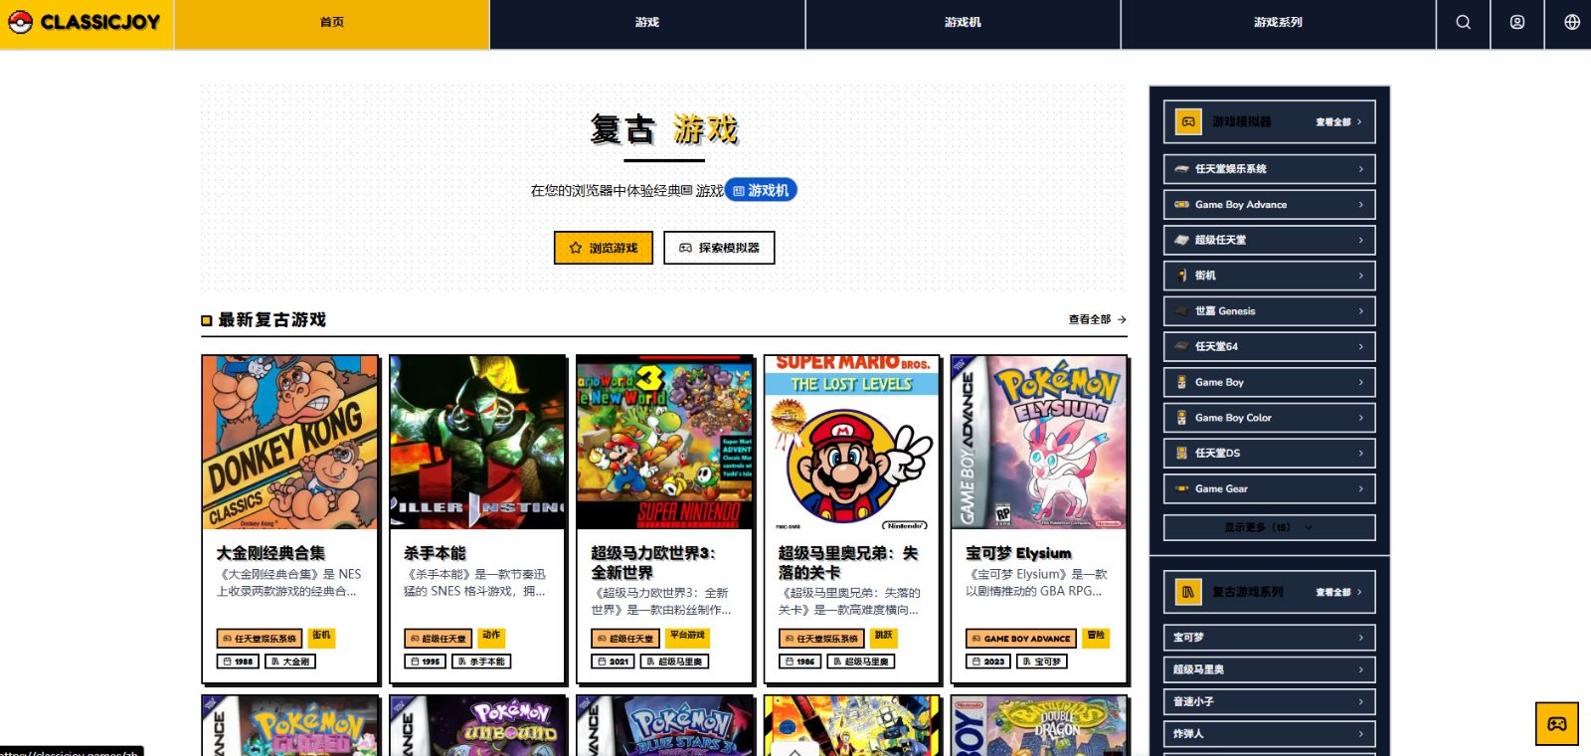Open the search icon in header

point(1464,23)
